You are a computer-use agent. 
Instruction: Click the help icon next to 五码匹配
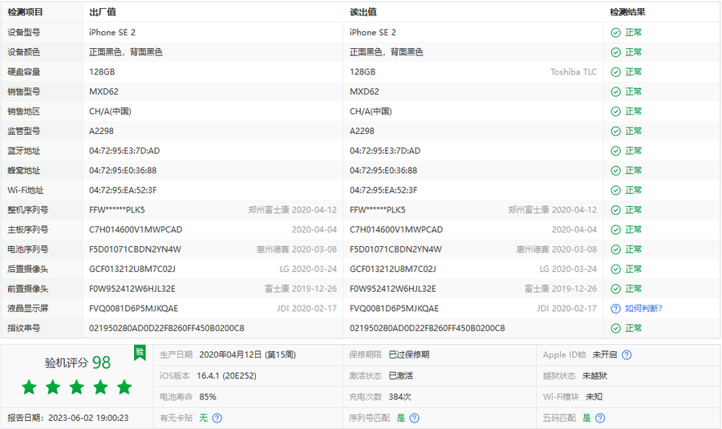600,418
